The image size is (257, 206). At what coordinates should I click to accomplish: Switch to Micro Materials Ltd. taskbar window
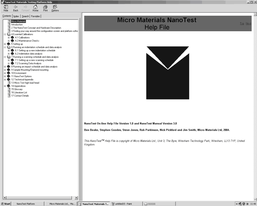tap(60, 204)
